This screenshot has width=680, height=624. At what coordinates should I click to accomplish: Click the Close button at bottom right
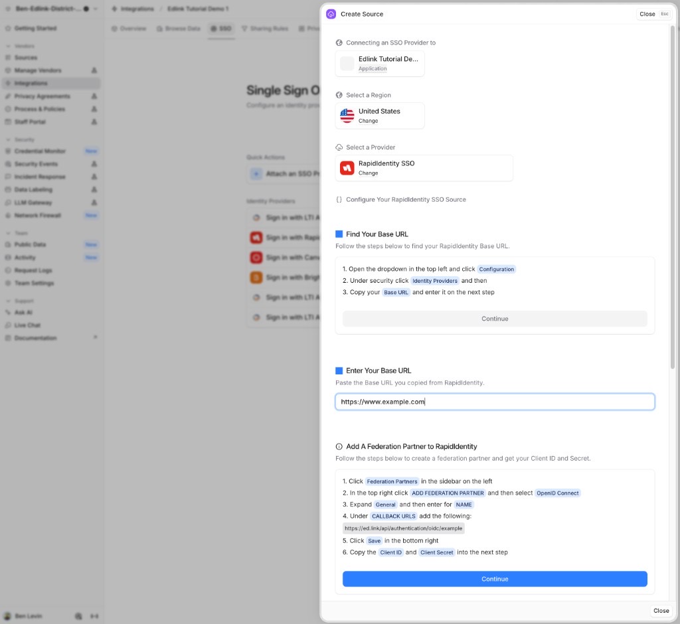pos(661,611)
